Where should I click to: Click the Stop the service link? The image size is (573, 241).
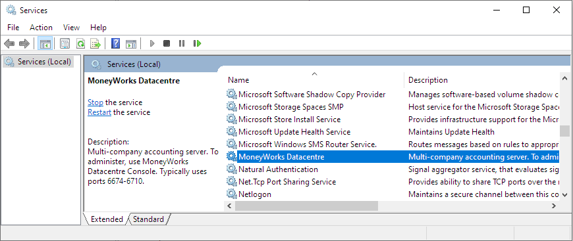(95, 102)
